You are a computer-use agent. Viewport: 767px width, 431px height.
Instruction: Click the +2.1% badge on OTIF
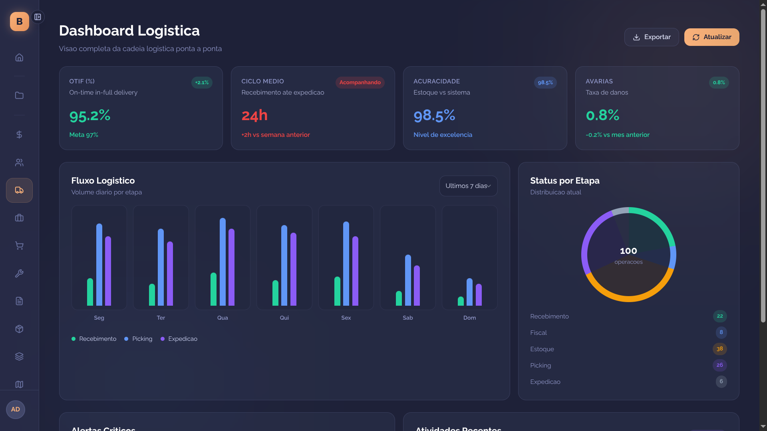(202, 83)
